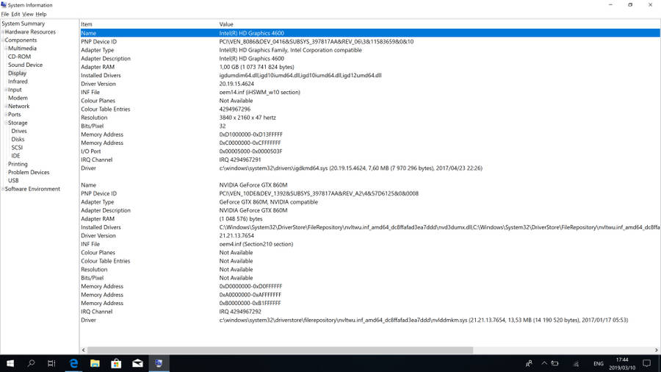Open People icon in system tray
Image resolution: width=661 pixels, height=372 pixels.
[529, 363]
